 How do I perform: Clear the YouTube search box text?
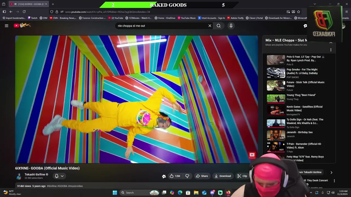210,26
